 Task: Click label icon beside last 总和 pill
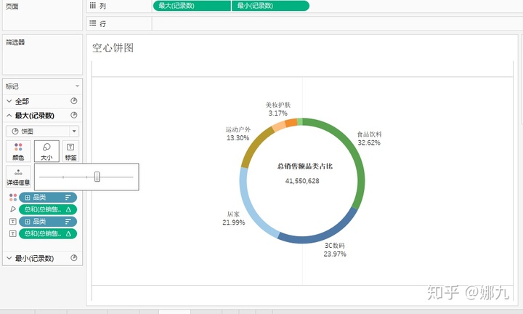coord(12,233)
